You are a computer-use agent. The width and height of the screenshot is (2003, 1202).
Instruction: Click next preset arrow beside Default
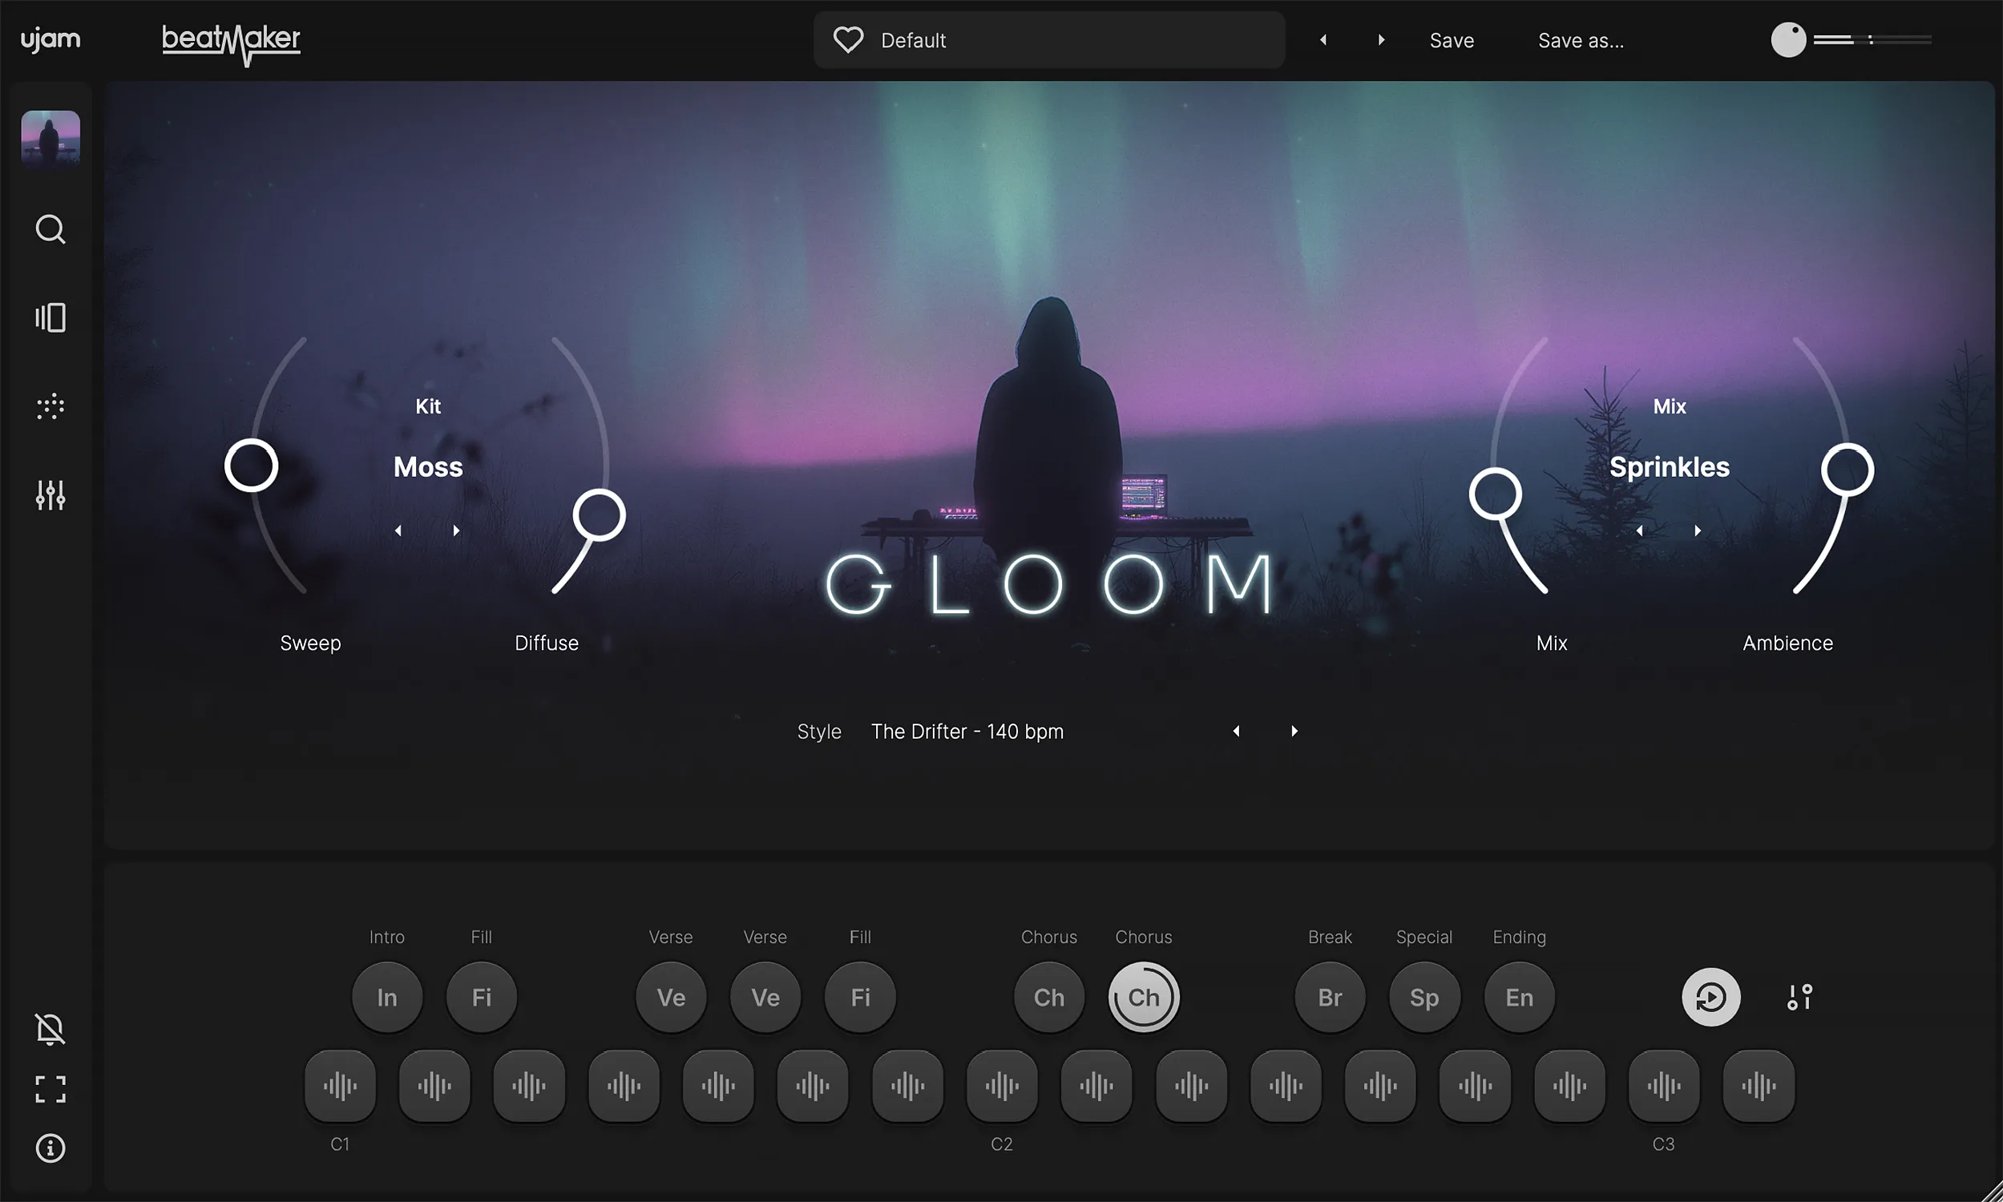(1381, 39)
